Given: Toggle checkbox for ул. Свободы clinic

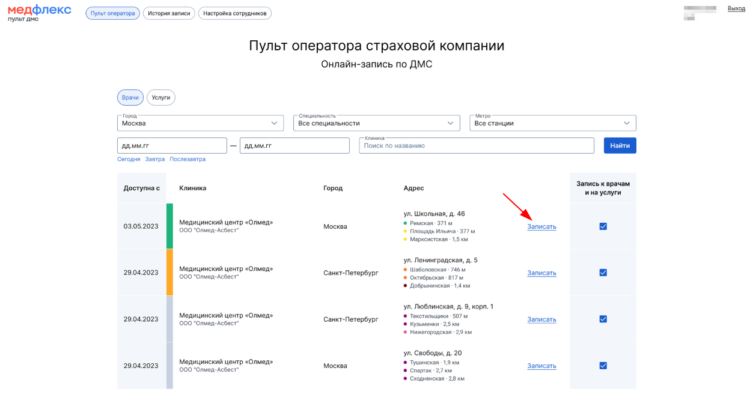Looking at the screenshot, I should pyautogui.click(x=603, y=366).
